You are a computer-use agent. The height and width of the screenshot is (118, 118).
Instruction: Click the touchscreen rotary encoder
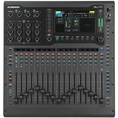(101, 39)
